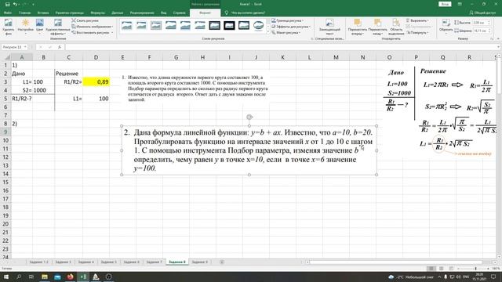Click Send Backward (Переместить назад) icon
Screen dimensions: 502x282
coord(378,27)
